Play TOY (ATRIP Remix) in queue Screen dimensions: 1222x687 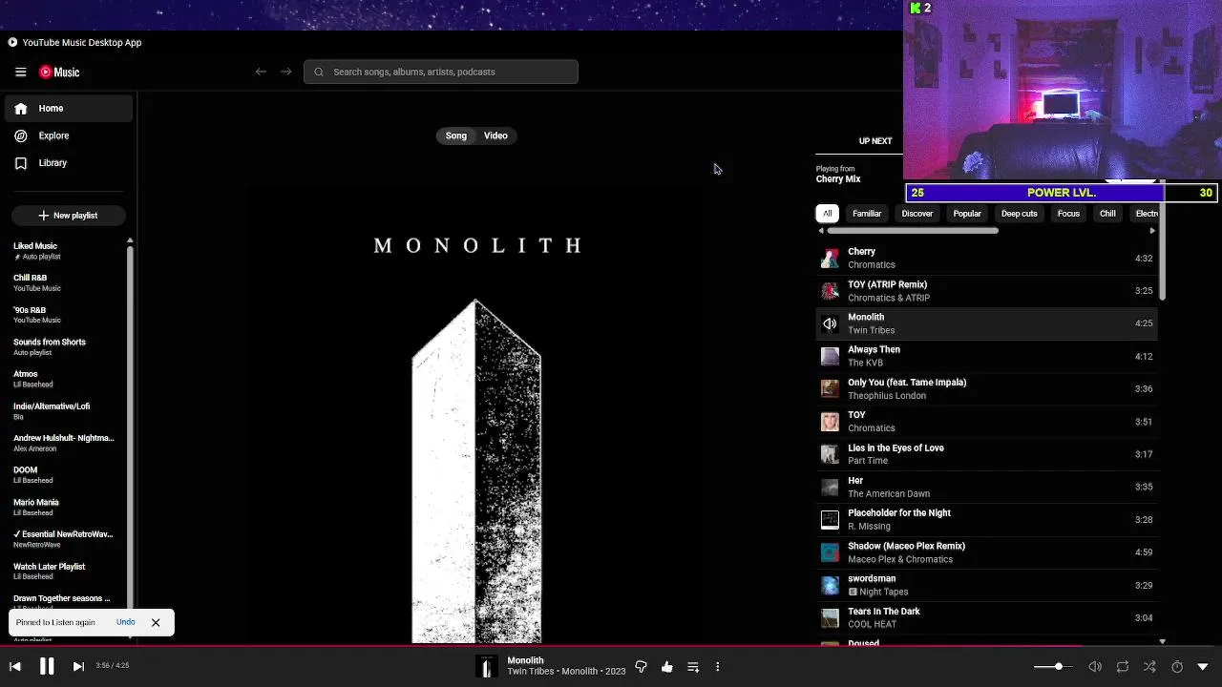click(986, 291)
